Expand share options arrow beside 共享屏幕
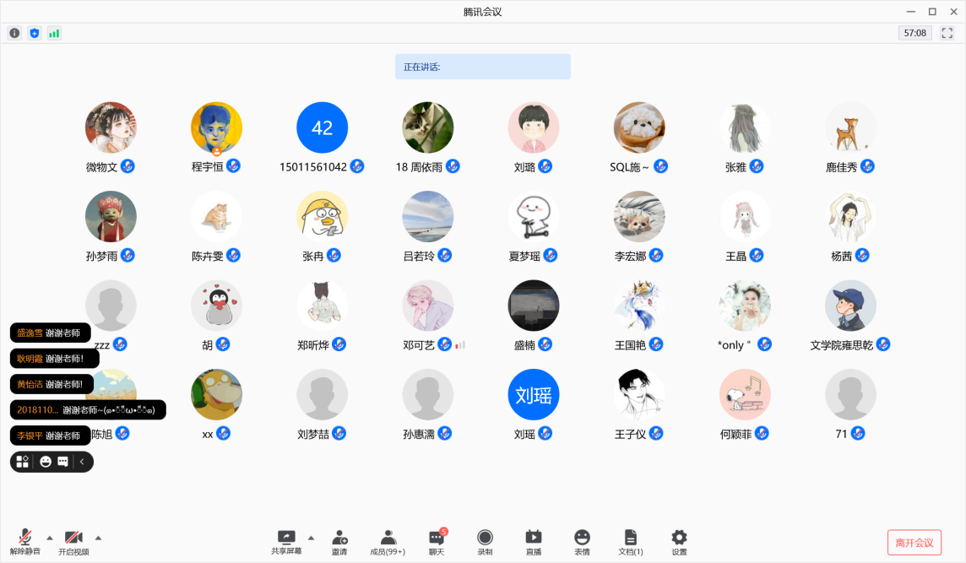Viewport: 966px width, 563px height. point(309,537)
